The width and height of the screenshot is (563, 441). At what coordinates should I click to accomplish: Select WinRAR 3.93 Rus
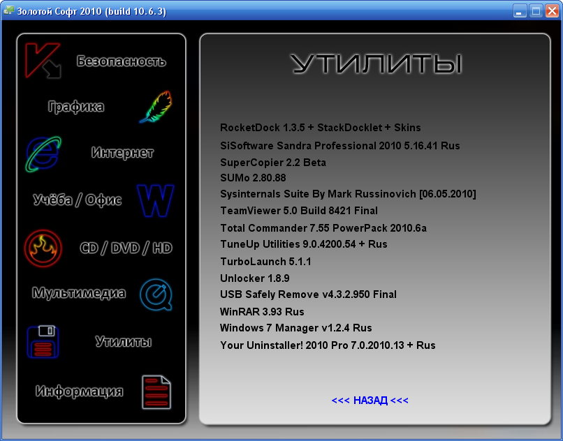(x=262, y=312)
